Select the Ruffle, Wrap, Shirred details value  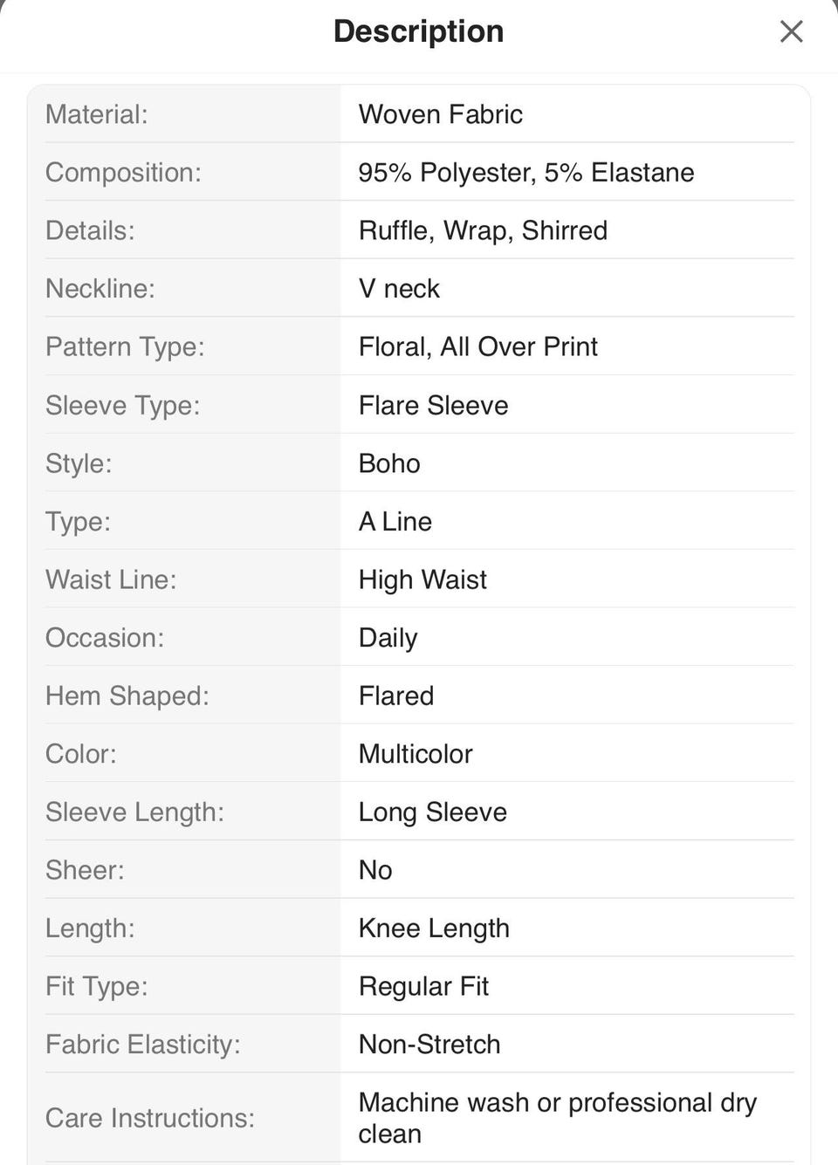pyautogui.click(x=483, y=230)
